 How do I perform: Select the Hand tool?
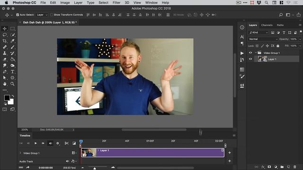[5, 84]
